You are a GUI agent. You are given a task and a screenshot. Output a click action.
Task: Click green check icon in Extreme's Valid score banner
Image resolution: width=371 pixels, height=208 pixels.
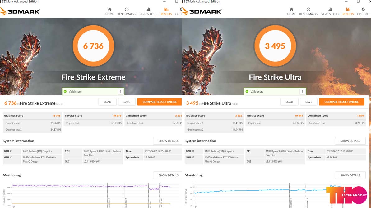click(65, 91)
